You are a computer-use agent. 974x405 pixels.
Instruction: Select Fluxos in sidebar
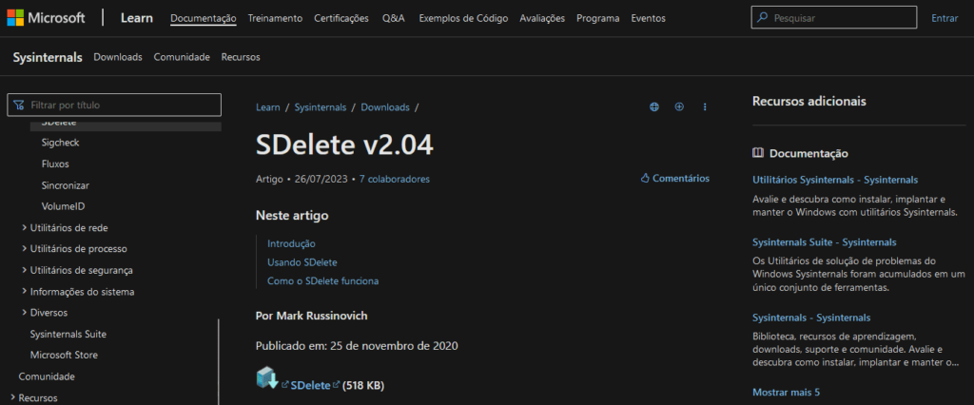55,164
